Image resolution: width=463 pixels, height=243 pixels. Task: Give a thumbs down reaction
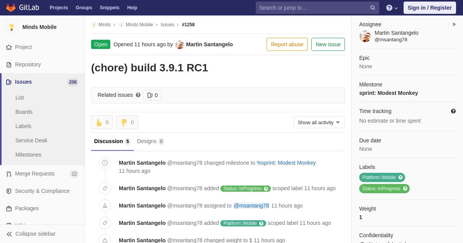click(127, 122)
